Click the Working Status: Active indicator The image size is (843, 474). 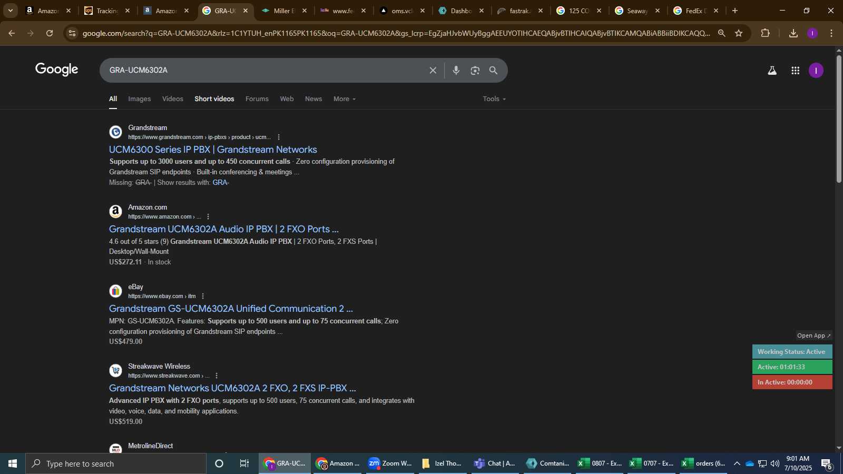click(792, 352)
